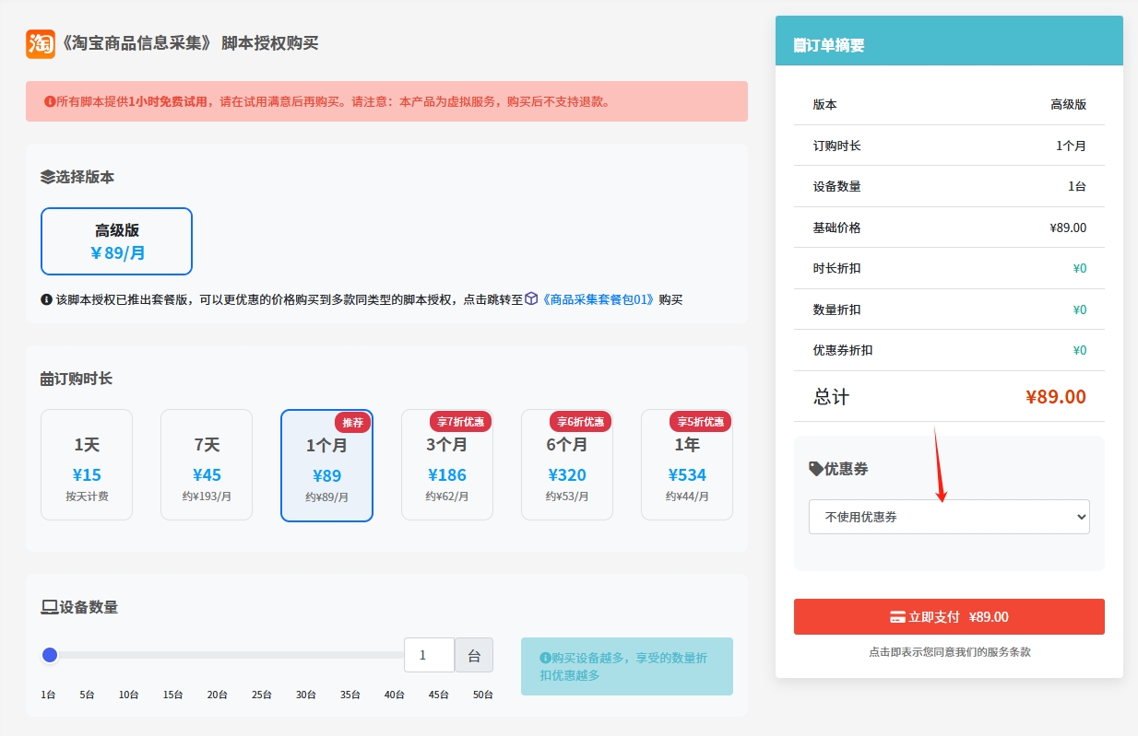Click the 10台 label under the slider

click(129, 695)
